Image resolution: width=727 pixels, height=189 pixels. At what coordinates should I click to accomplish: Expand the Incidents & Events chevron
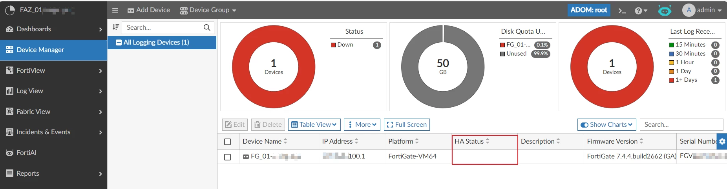tap(100, 132)
